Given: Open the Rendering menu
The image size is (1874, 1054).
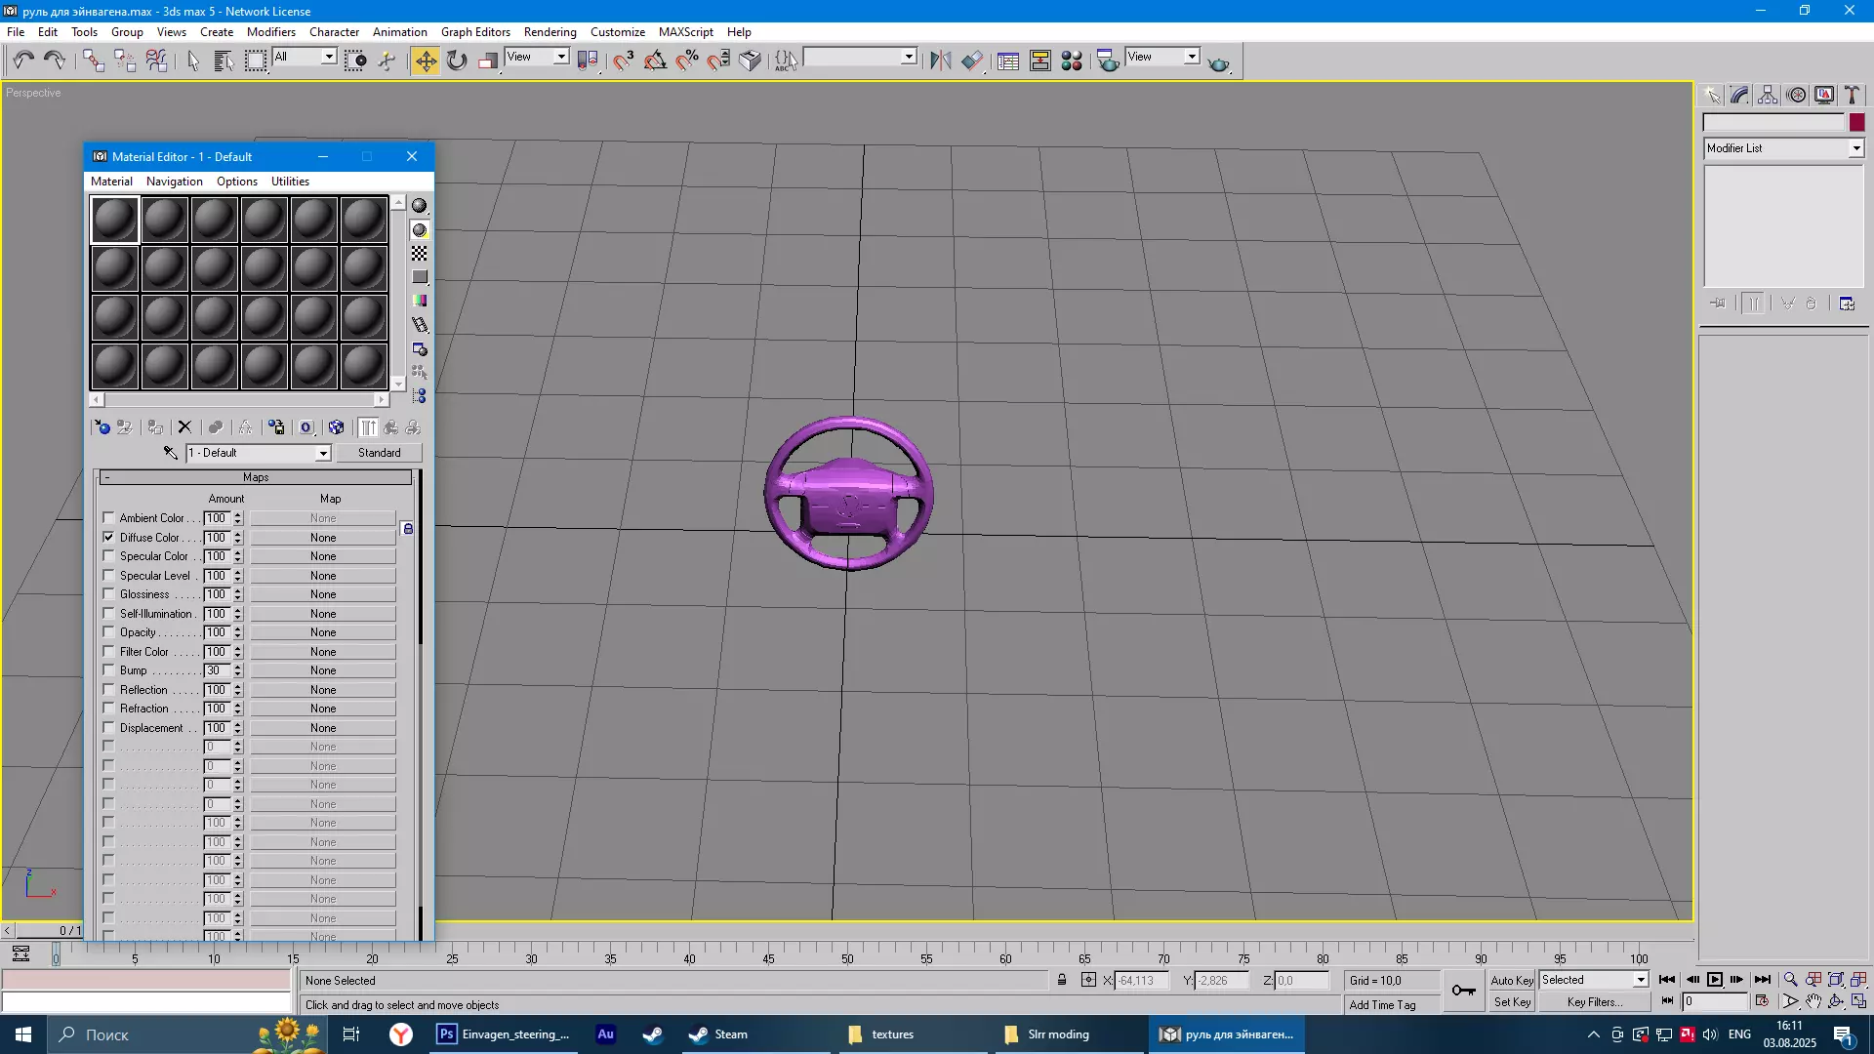Looking at the screenshot, I should [550, 32].
